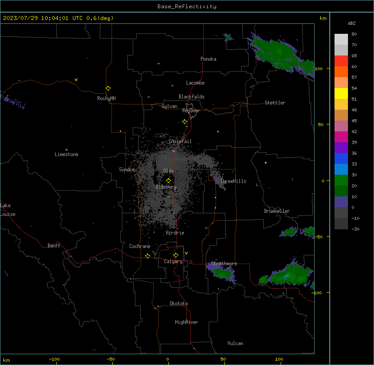Click the Calgary city label

click(x=173, y=261)
